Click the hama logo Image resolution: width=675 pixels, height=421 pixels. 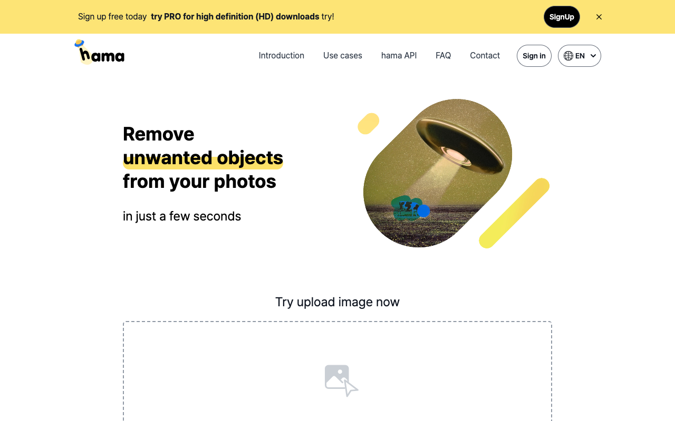[x=99, y=52]
